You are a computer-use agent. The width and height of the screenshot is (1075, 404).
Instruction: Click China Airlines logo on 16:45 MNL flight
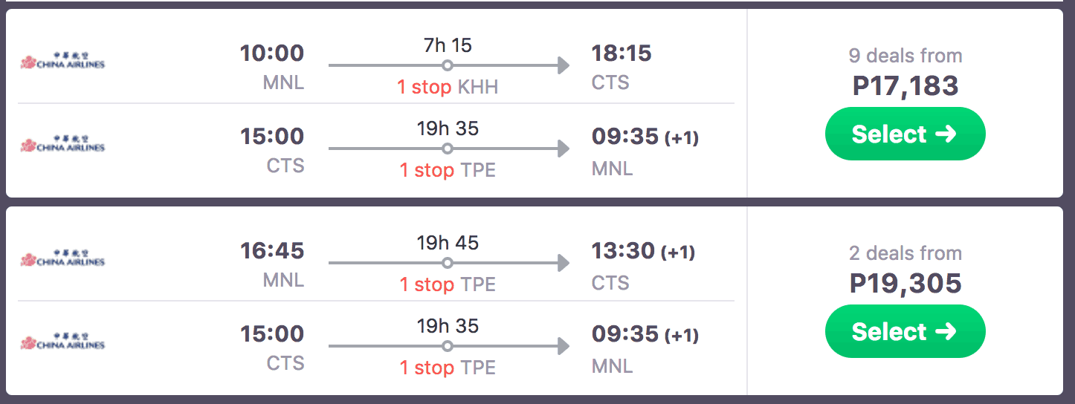(62, 258)
